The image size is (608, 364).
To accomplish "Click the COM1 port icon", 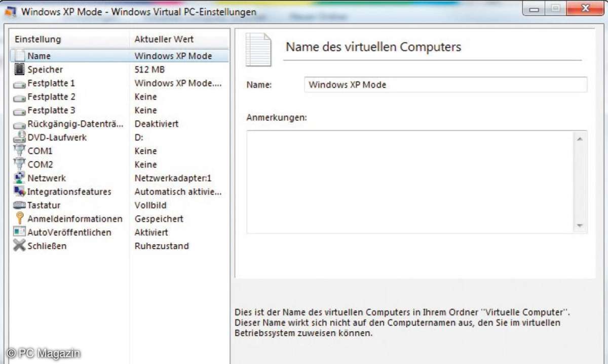I will (x=19, y=150).
